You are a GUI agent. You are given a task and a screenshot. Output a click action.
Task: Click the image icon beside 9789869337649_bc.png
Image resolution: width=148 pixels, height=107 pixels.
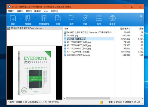pos(65,55)
